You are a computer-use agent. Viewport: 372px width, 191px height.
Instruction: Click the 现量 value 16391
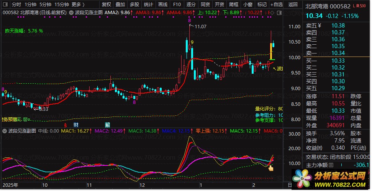tap(336, 118)
